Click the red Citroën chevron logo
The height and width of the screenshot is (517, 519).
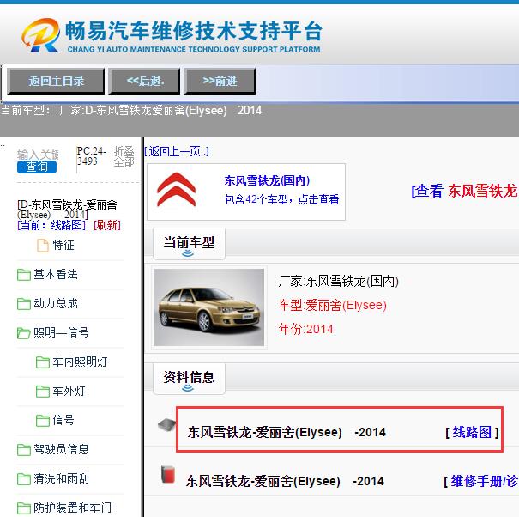tap(176, 190)
